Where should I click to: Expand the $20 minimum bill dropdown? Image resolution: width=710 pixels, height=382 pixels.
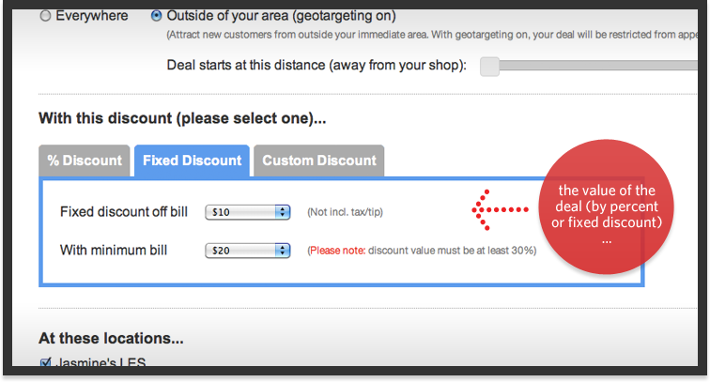coord(247,251)
